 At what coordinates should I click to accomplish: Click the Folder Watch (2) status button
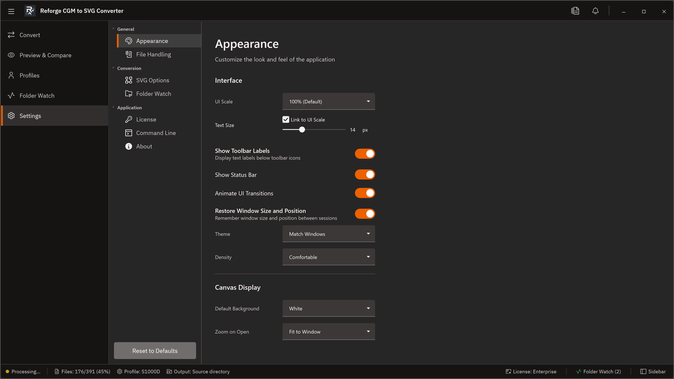[x=599, y=372]
